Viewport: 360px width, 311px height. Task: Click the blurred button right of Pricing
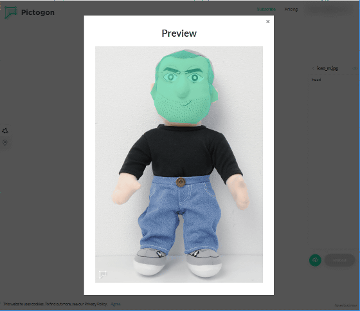click(328, 10)
